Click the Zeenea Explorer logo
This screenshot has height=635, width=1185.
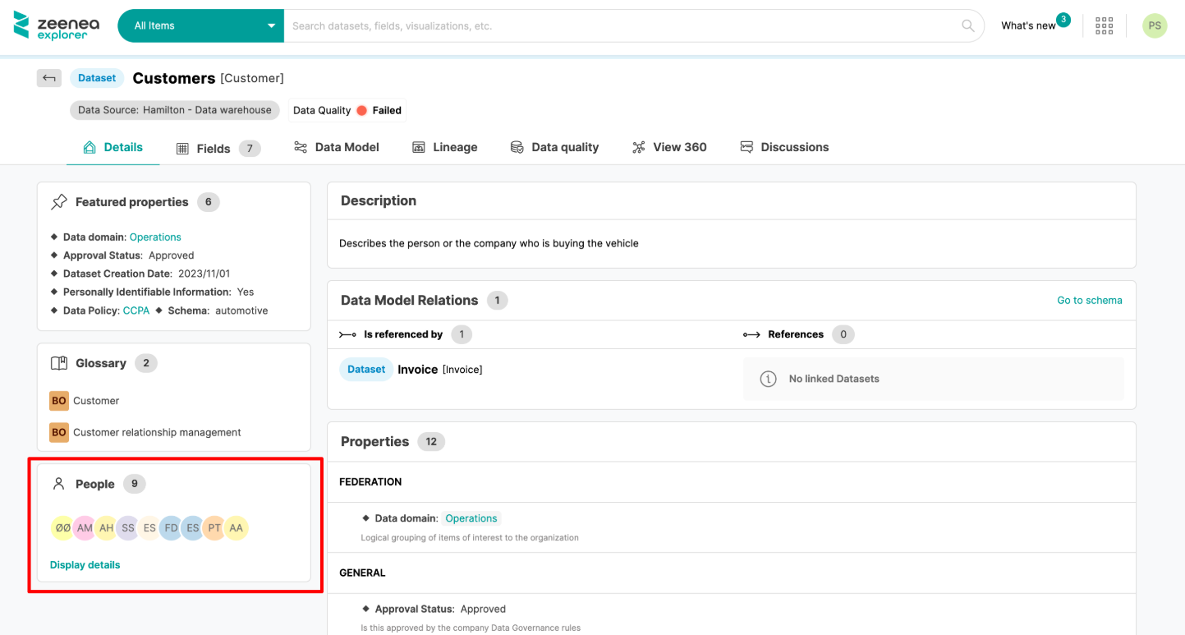[x=57, y=25]
